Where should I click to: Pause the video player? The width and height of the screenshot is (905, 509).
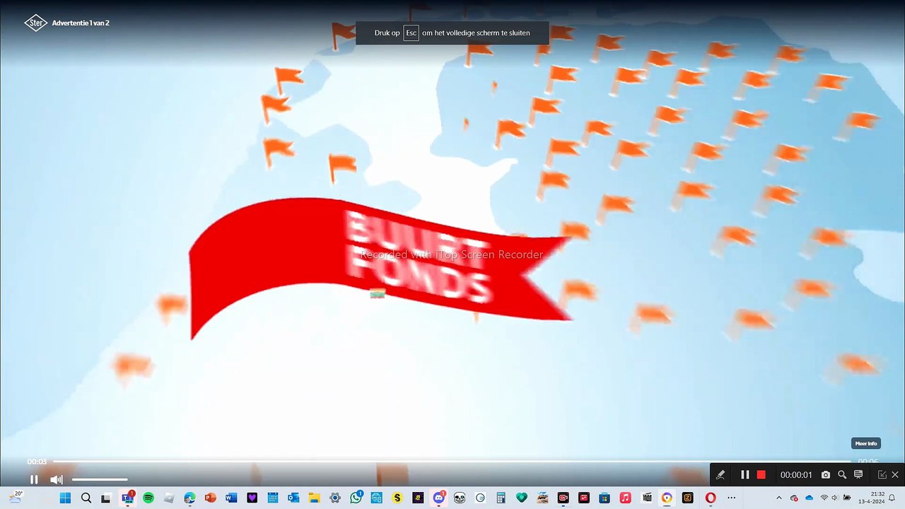tap(34, 479)
